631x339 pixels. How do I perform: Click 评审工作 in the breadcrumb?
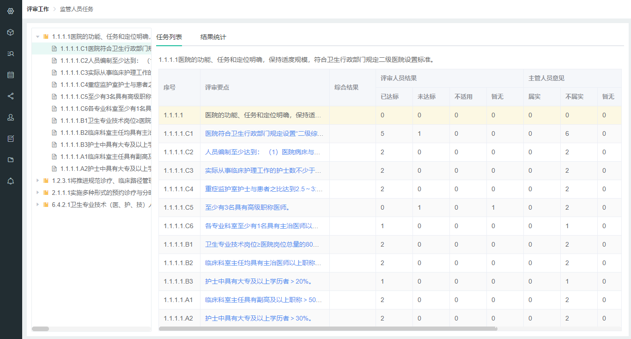coord(38,9)
